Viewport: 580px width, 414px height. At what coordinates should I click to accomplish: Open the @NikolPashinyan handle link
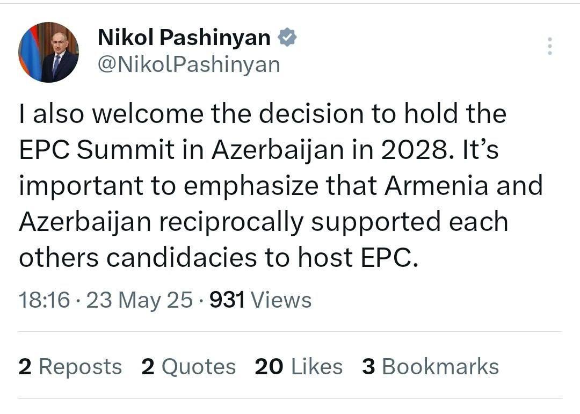189,65
